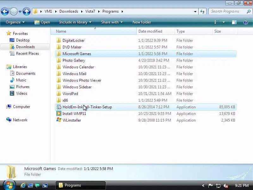Expand the arrow after Programs in the path
Image resolution: width=253 pixels, height=190 pixels.
point(122,11)
